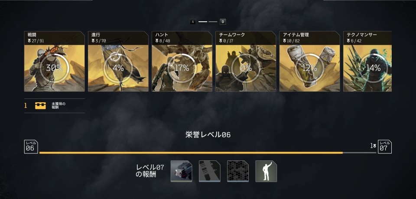
Task: Select the hexagon pattern reward icon
Action: tap(238, 171)
